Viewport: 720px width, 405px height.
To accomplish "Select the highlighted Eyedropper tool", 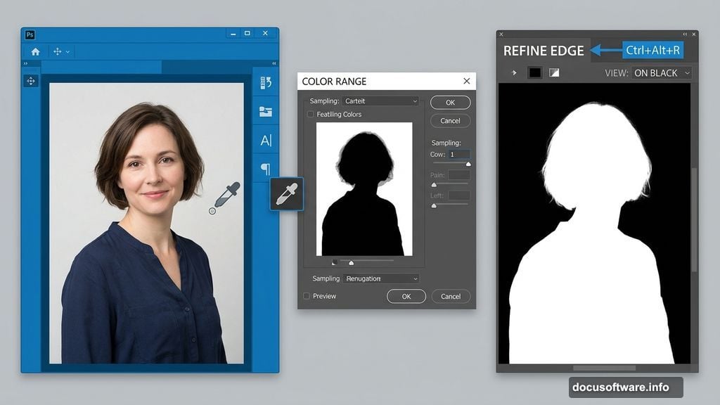I will tap(287, 195).
